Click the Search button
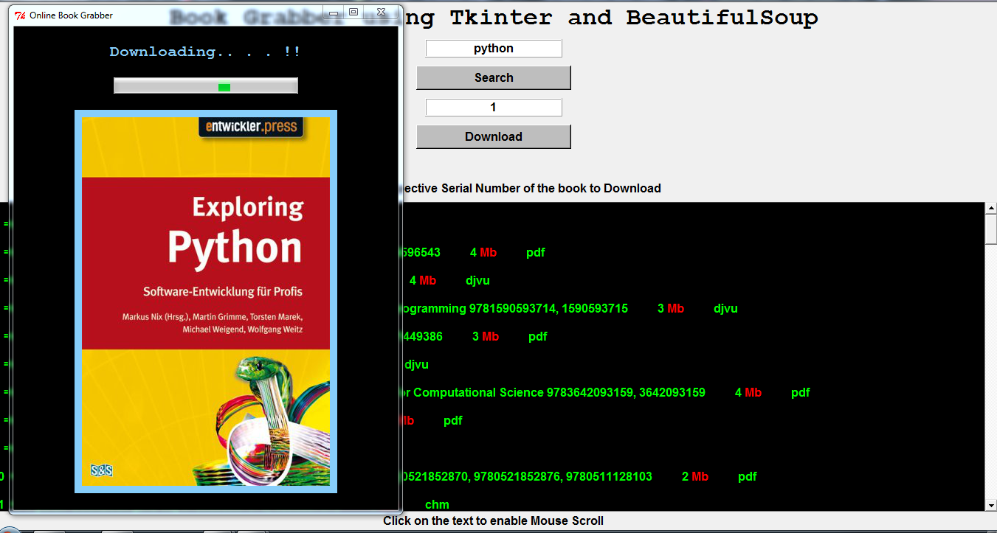 494,77
